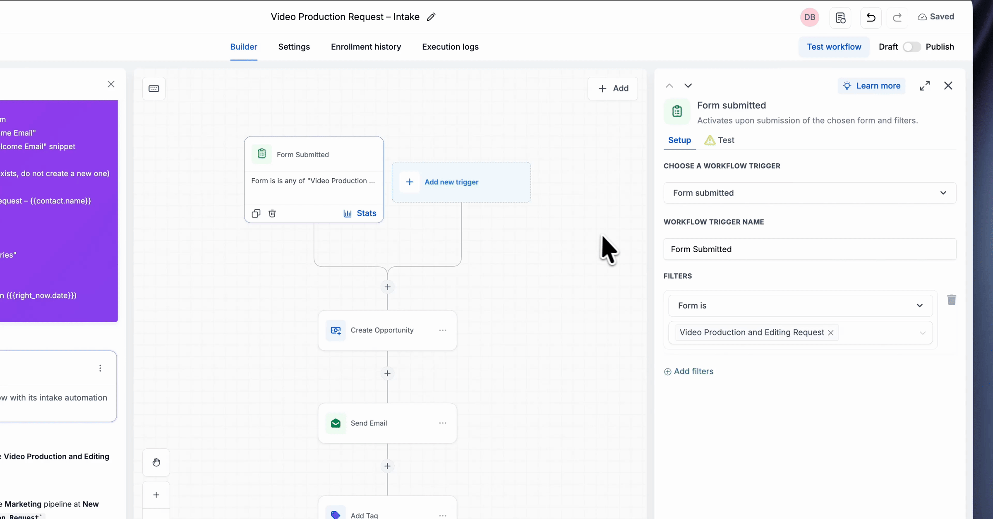993x519 pixels.
Task: Open Create Opportunity options menu
Action: click(443, 330)
